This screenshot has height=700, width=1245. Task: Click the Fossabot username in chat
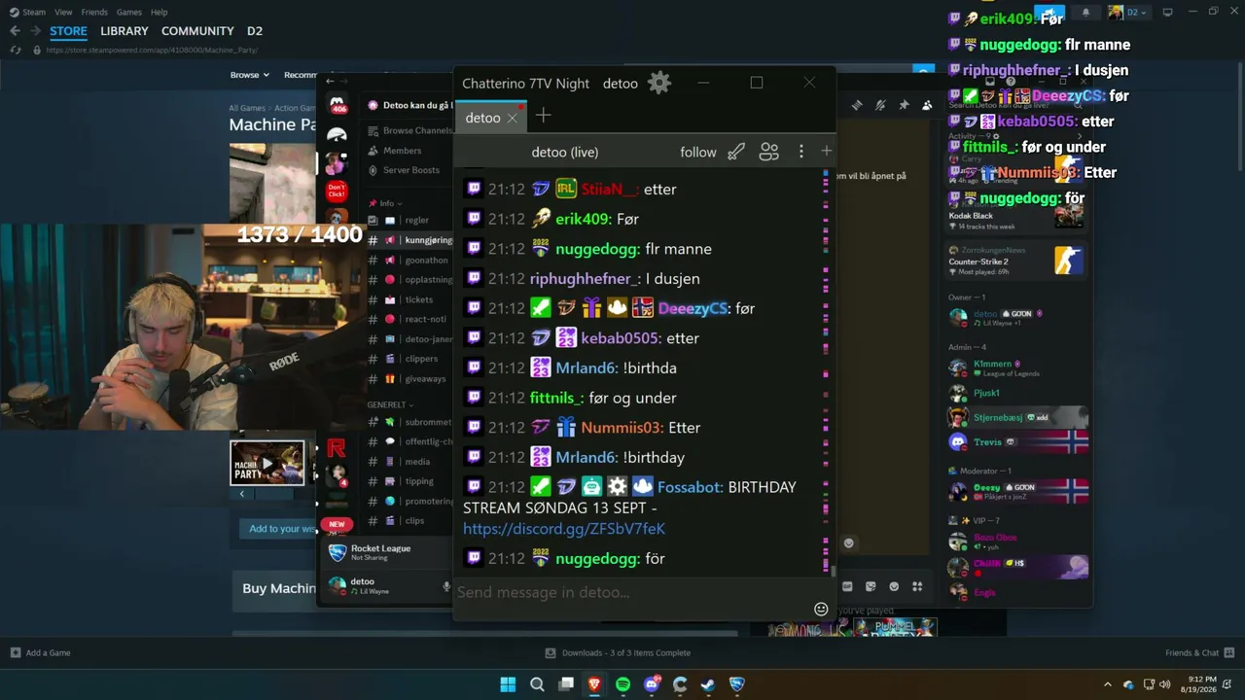point(691,487)
